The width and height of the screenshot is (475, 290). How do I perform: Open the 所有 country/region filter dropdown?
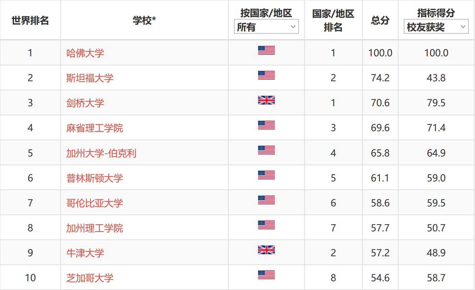coord(266,27)
